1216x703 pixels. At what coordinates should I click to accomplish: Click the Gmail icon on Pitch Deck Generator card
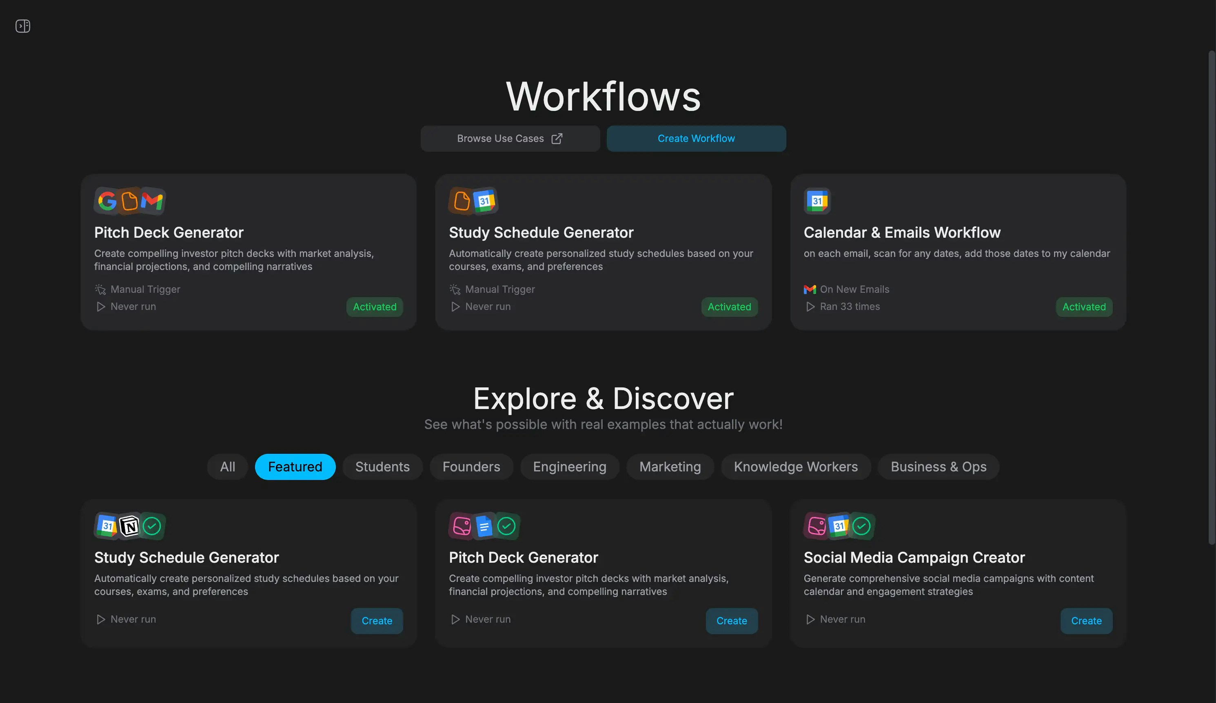coord(151,201)
